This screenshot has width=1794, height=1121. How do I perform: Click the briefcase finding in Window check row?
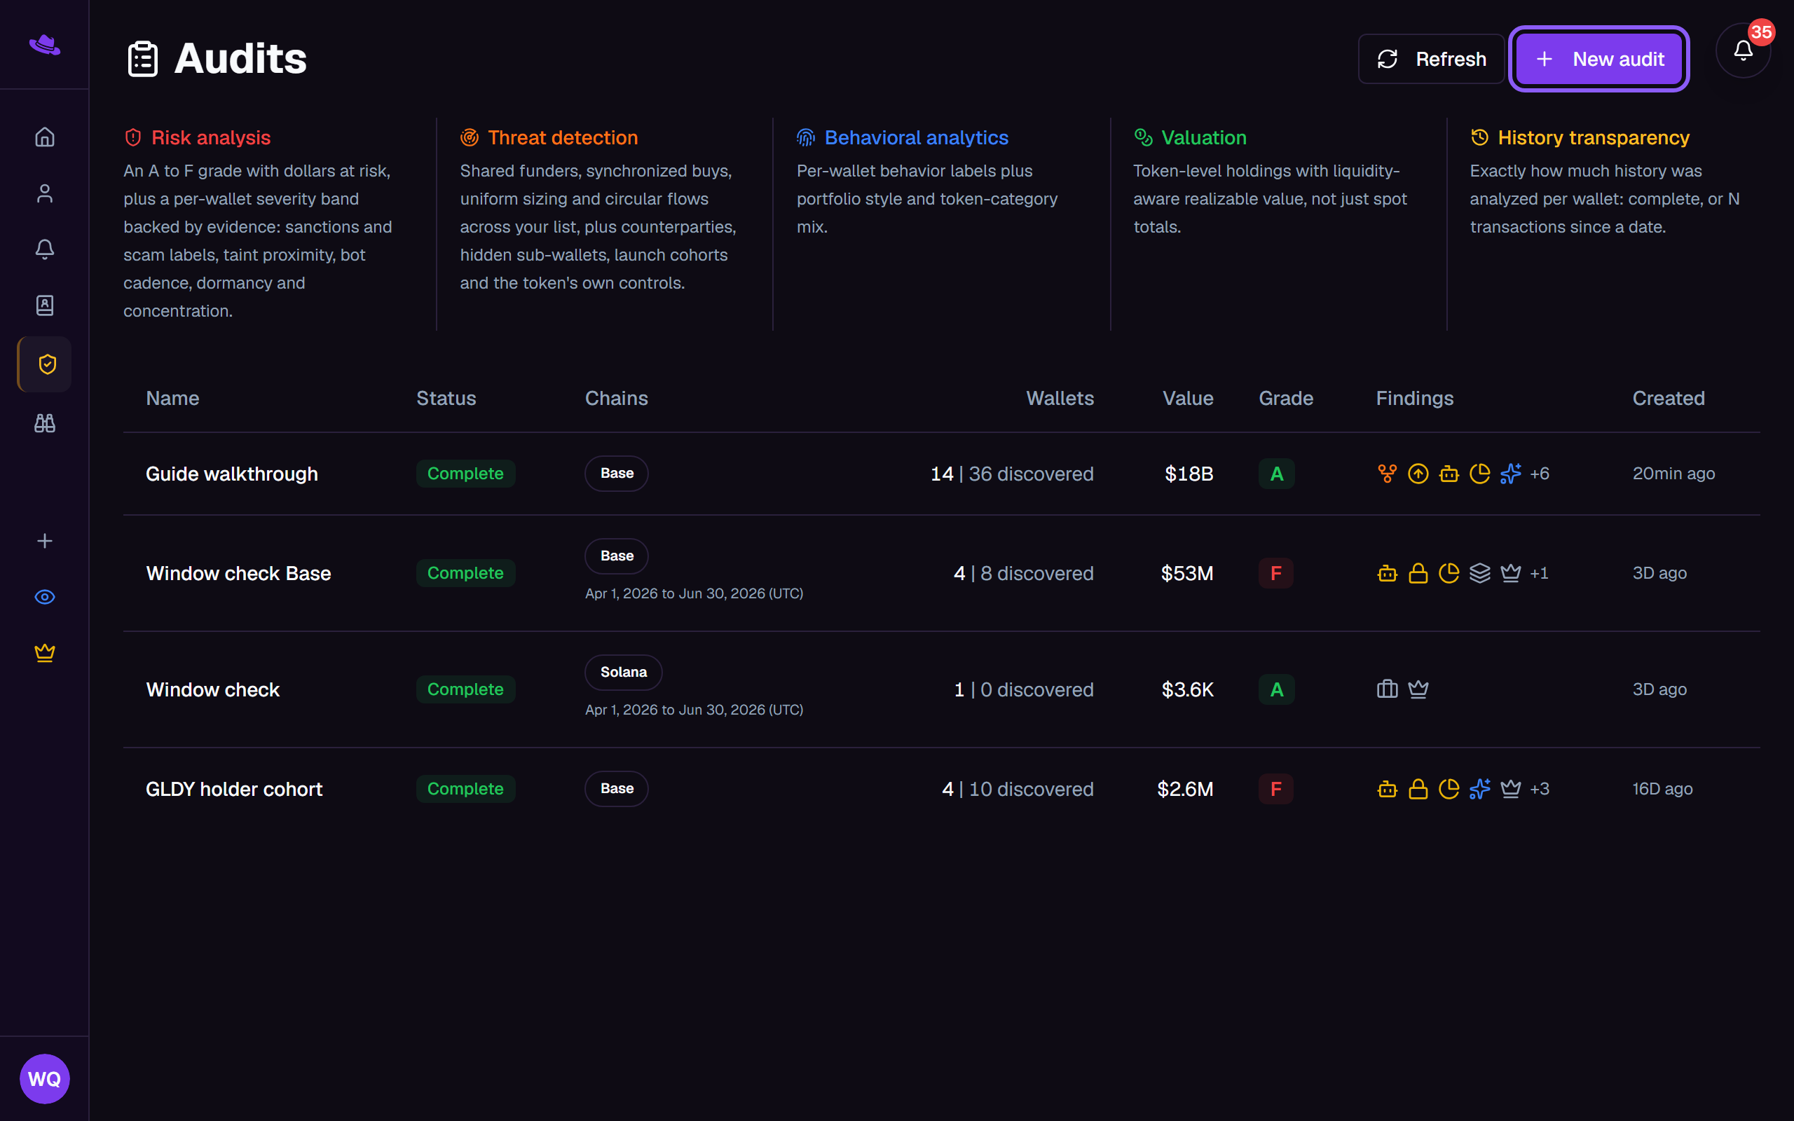[1387, 689]
